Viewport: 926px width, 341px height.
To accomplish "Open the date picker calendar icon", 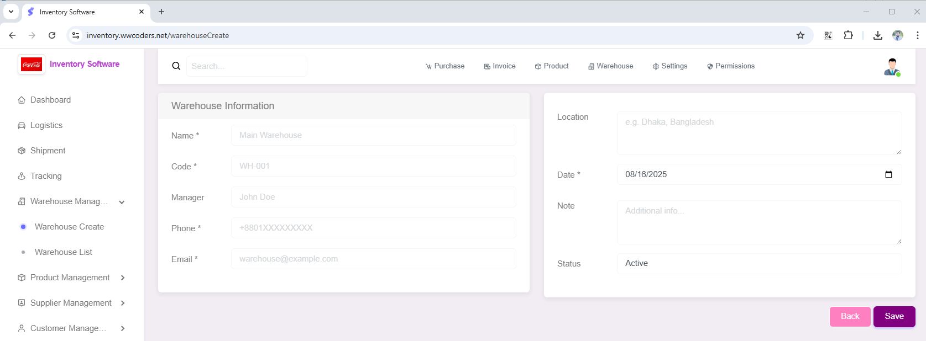I will [888, 174].
